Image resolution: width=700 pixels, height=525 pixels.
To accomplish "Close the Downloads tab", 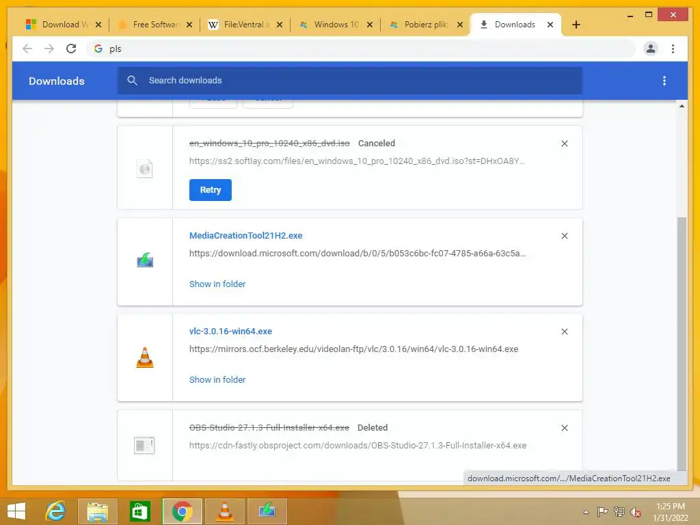I will (x=550, y=25).
